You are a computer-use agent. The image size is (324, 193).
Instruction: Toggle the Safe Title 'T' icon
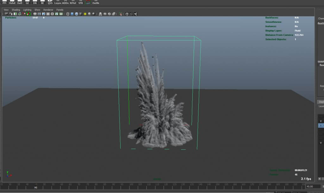point(61,14)
